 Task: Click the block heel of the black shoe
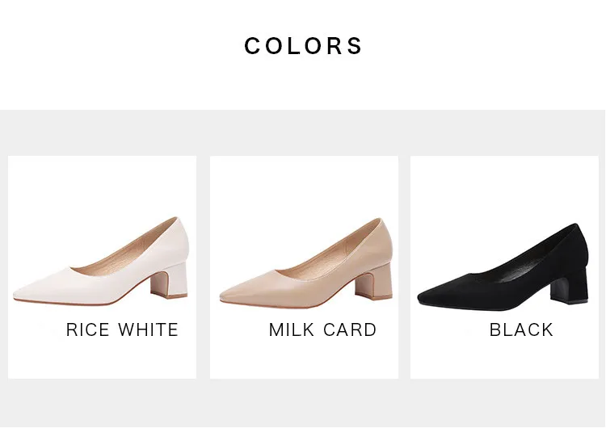point(570,285)
